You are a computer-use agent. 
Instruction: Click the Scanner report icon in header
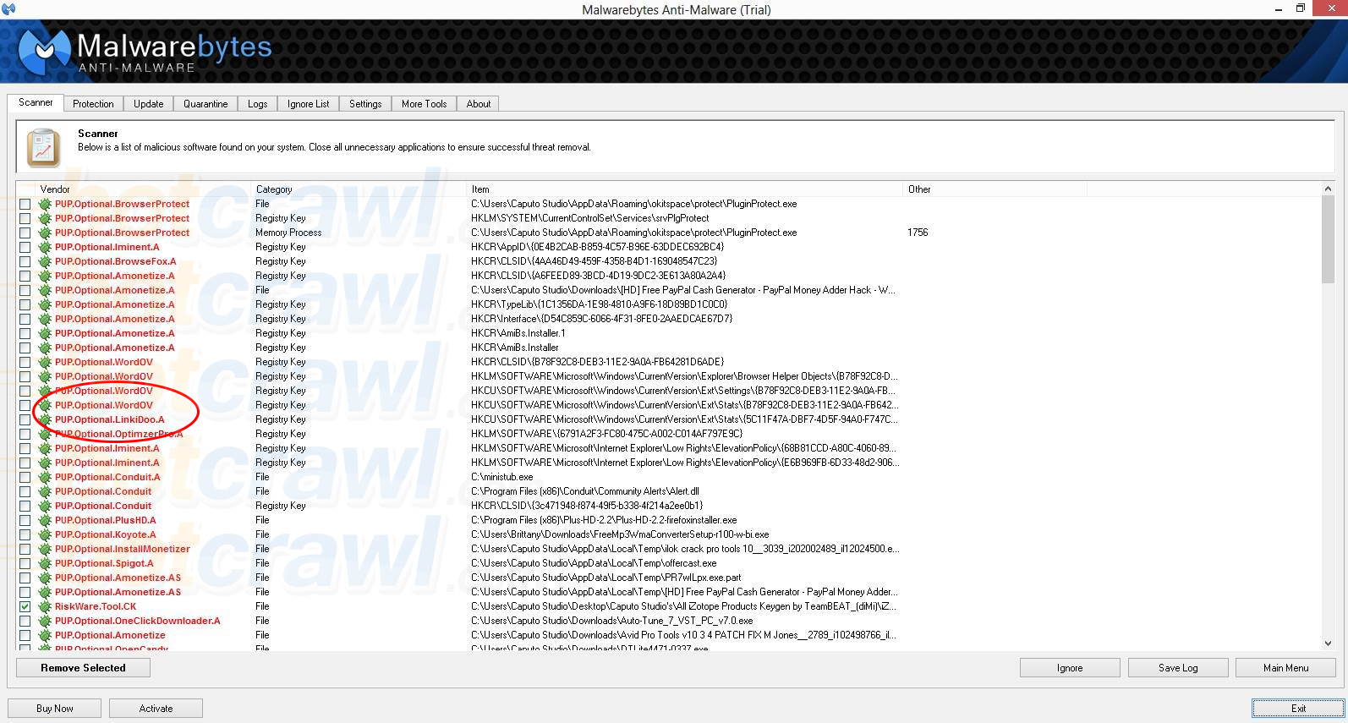(x=43, y=148)
